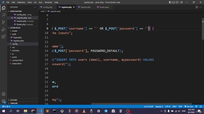
Task: Open Windows Start menu
Action: [4, 111]
